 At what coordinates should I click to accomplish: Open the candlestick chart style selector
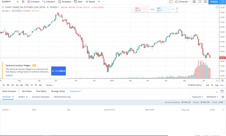[x=23, y=2]
